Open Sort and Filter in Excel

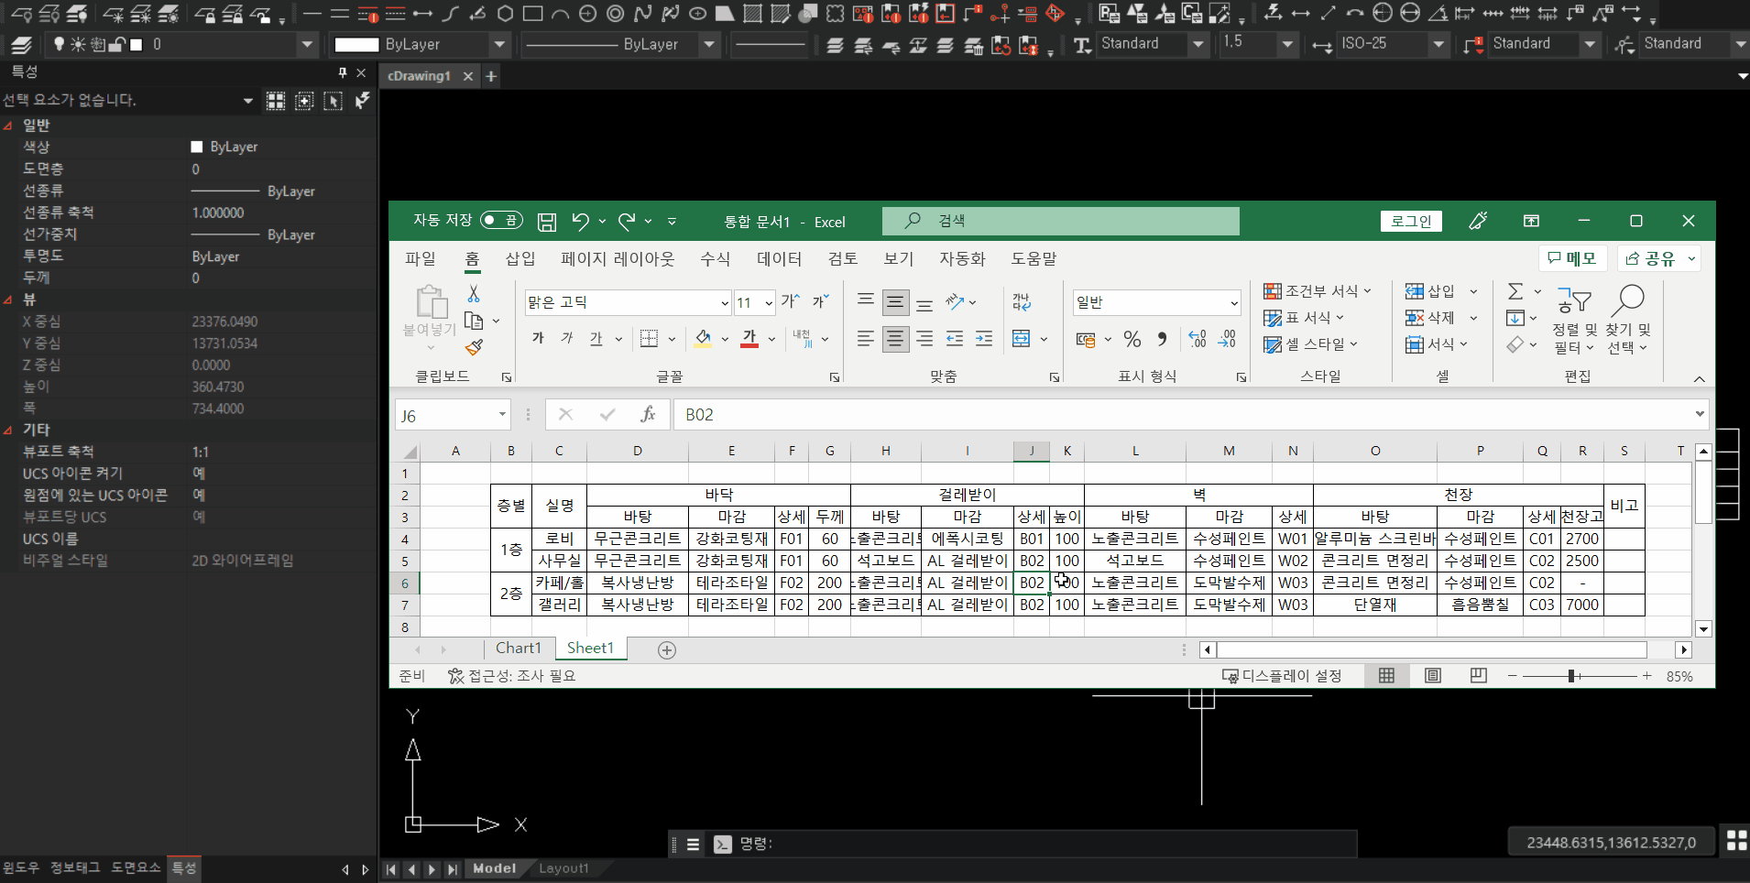[x=1574, y=321]
